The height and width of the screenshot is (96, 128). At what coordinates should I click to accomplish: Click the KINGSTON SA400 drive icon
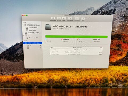26,33
